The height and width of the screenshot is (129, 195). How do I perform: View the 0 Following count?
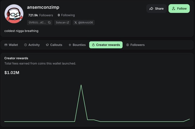[66, 15]
